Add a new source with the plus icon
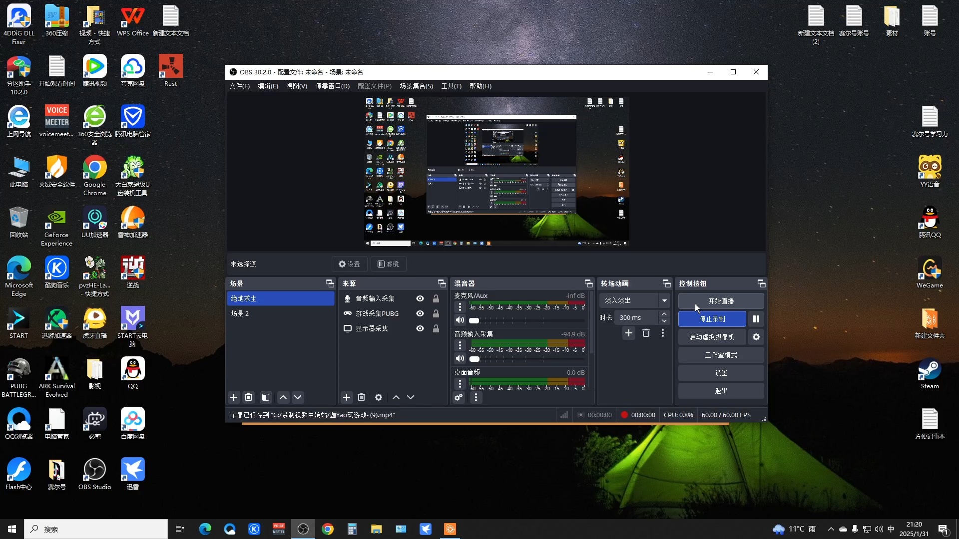Image resolution: width=959 pixels, height=539 pixels. pos(347,397)
